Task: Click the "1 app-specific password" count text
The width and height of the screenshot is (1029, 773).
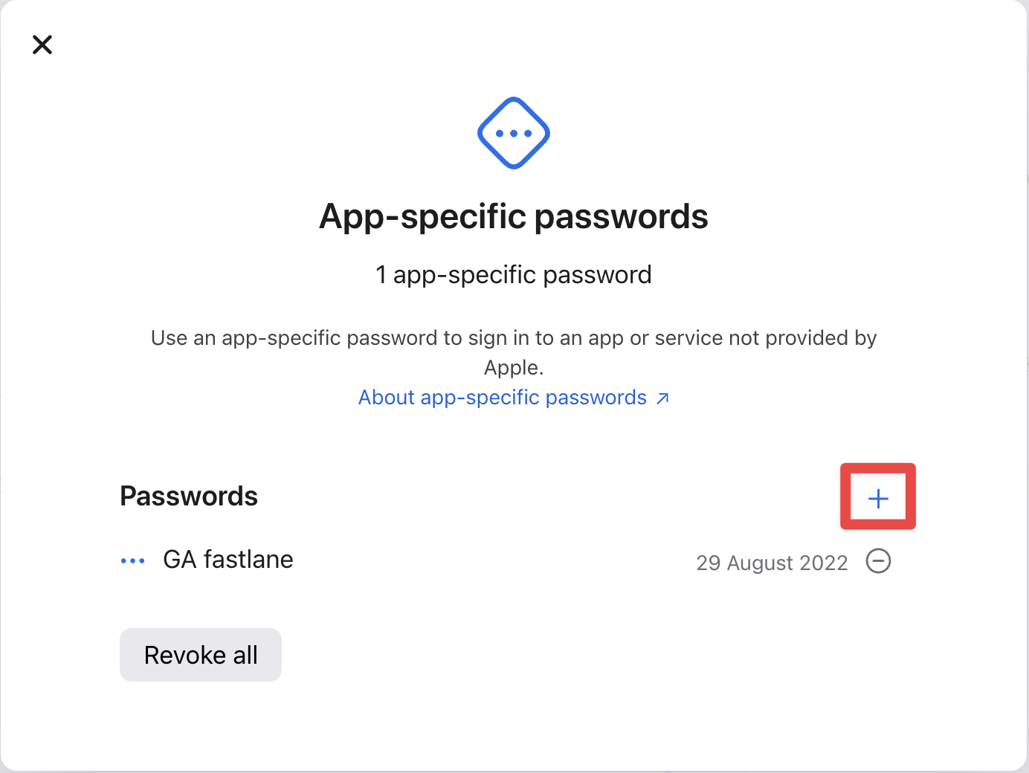Action: coord(513,275)
